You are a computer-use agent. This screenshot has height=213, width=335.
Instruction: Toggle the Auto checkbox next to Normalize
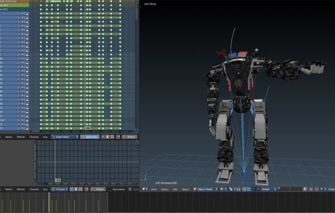click(x=130, y=190)
